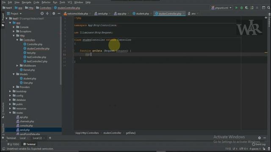Click the 4 spaces indent status entry
271x152 pixels.
255,149
